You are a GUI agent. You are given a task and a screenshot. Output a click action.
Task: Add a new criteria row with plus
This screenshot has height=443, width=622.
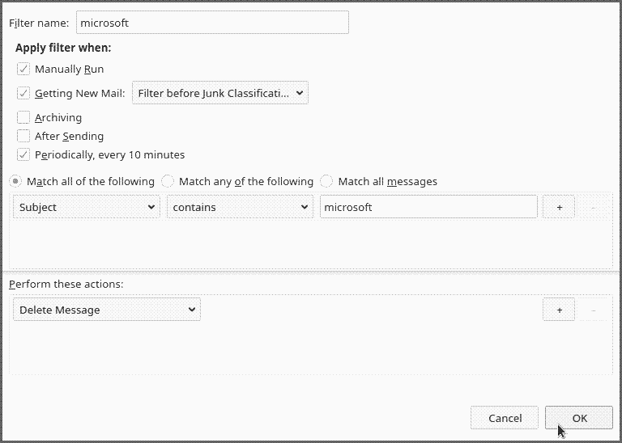(559, 207)
